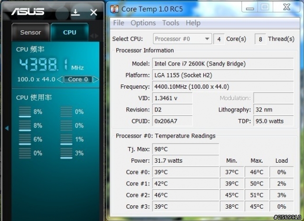This screenshot has height=221, width=304.
Task: Click Core #1 max temperature 50°C
Action: tap(256, 184)
